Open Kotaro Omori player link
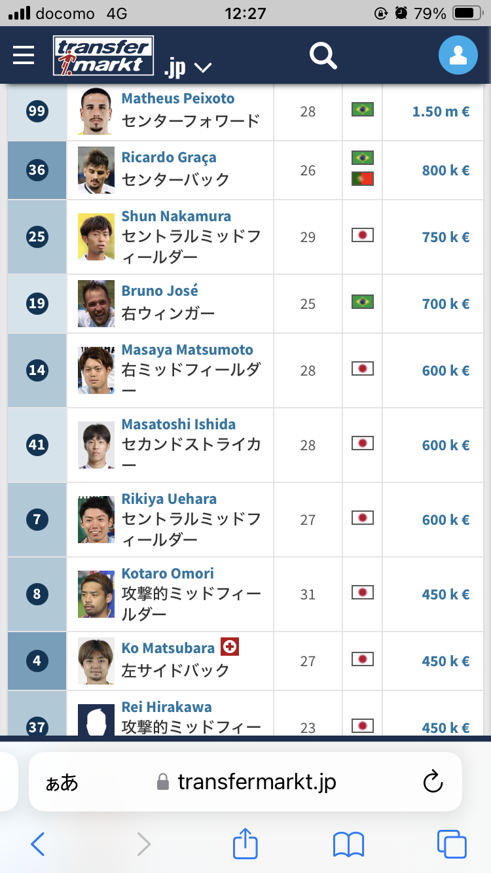This screenshot has height=873, width=491. [x=168, y=573]
